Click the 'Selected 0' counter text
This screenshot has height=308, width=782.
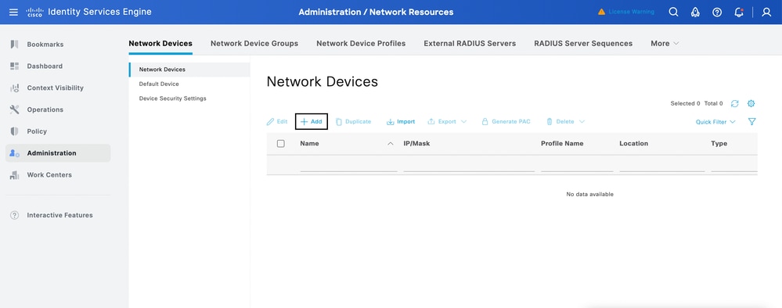tap(685, 104)
